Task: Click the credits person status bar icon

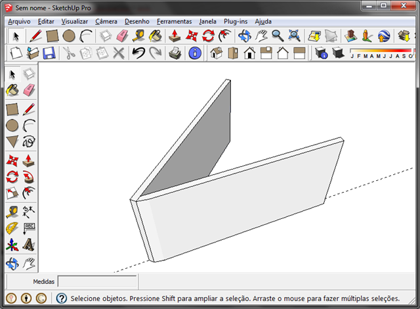Action: (x=26, y=298)
